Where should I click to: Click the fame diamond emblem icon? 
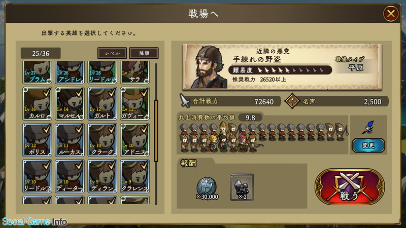(292, 101)
